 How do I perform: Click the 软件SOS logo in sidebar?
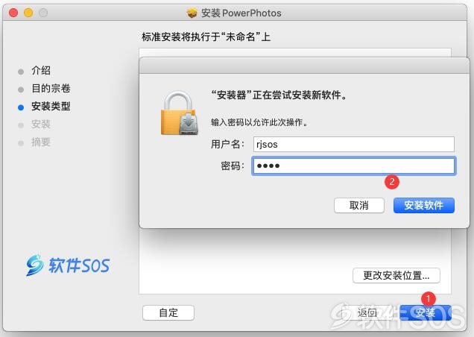pyautogui.click(x=68, y=265)
